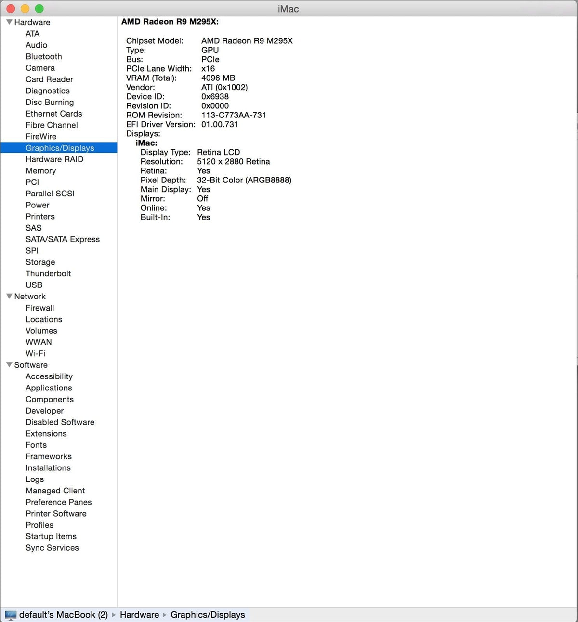Screen dimensions: 578x622
Task: Open Fibre Channel entry
Action: (52, 125)
